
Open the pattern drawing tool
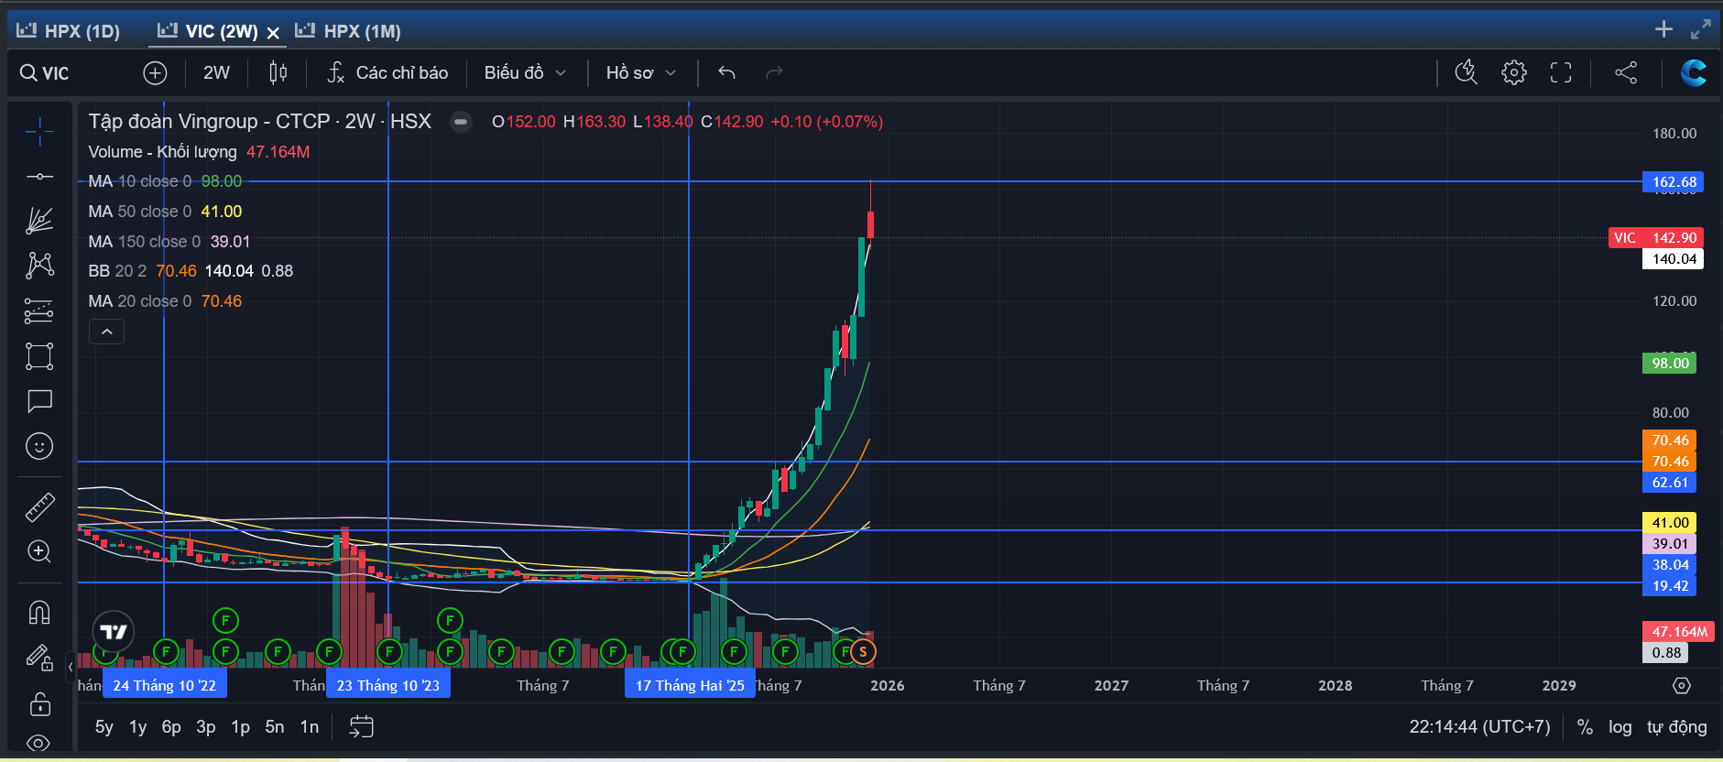39,266
